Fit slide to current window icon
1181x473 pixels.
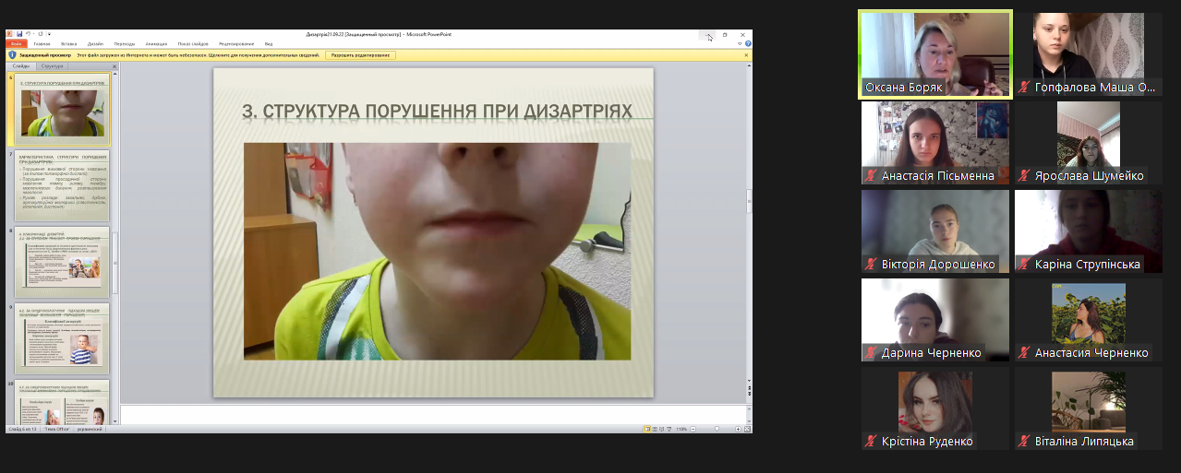click(x=745, y=430)
